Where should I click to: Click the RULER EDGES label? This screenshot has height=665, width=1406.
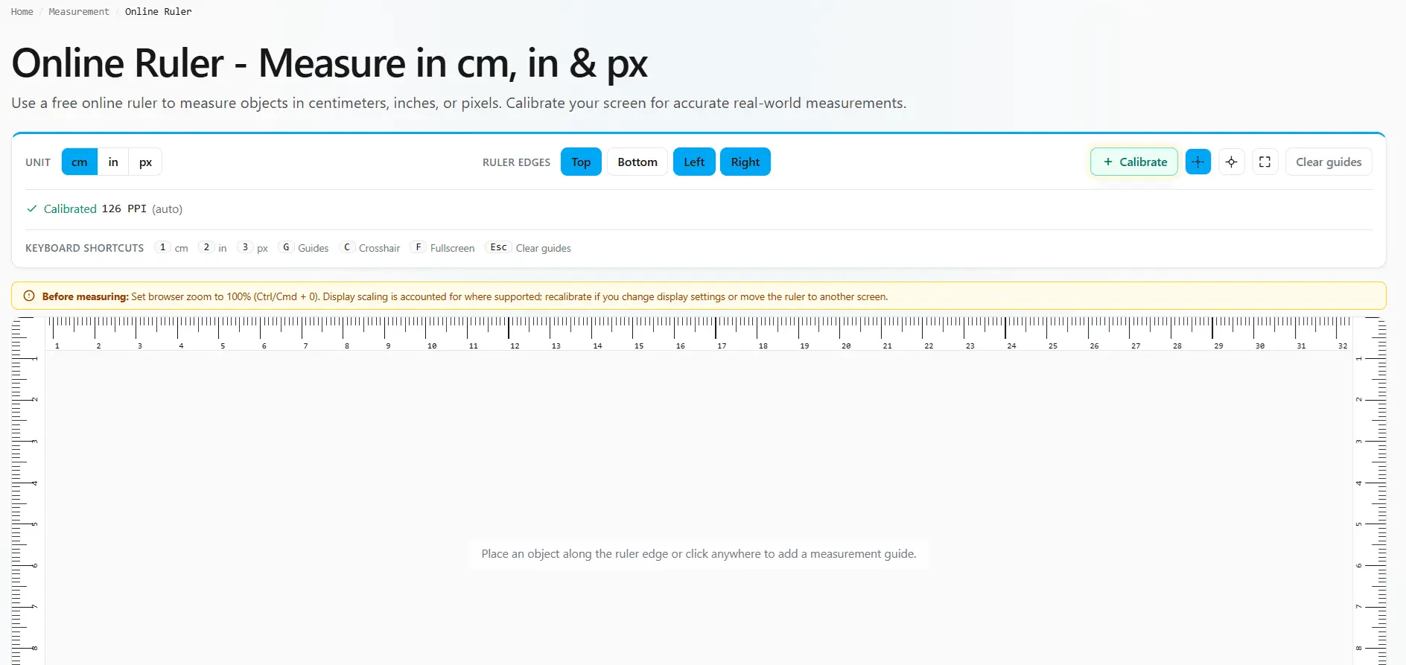516,162
